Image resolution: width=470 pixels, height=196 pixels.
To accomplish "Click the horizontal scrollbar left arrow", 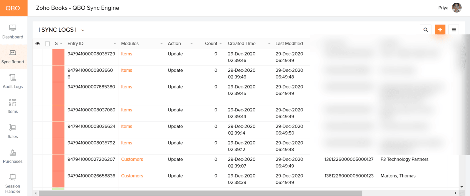I will tap(36, 193).
